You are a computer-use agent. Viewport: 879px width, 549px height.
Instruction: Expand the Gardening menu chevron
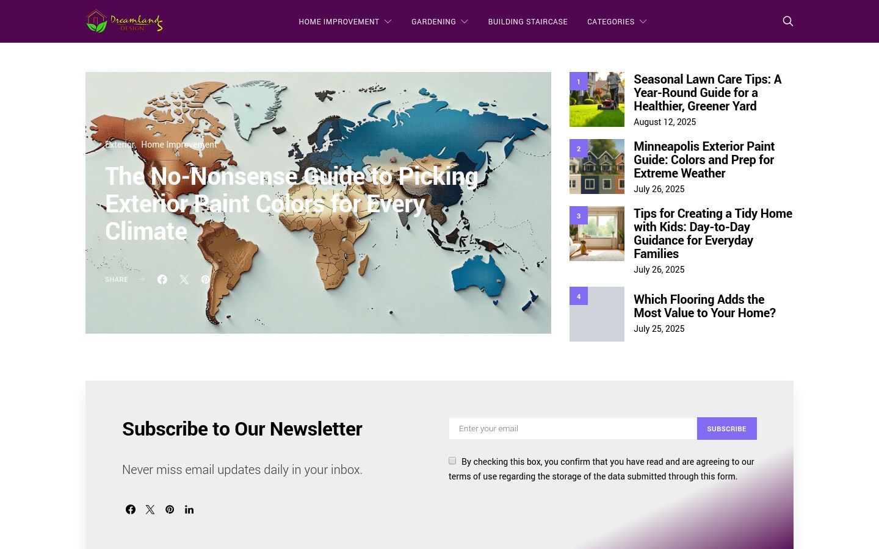(x=465, y=21)
